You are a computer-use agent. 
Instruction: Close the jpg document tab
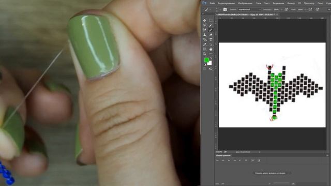(277, 14)
